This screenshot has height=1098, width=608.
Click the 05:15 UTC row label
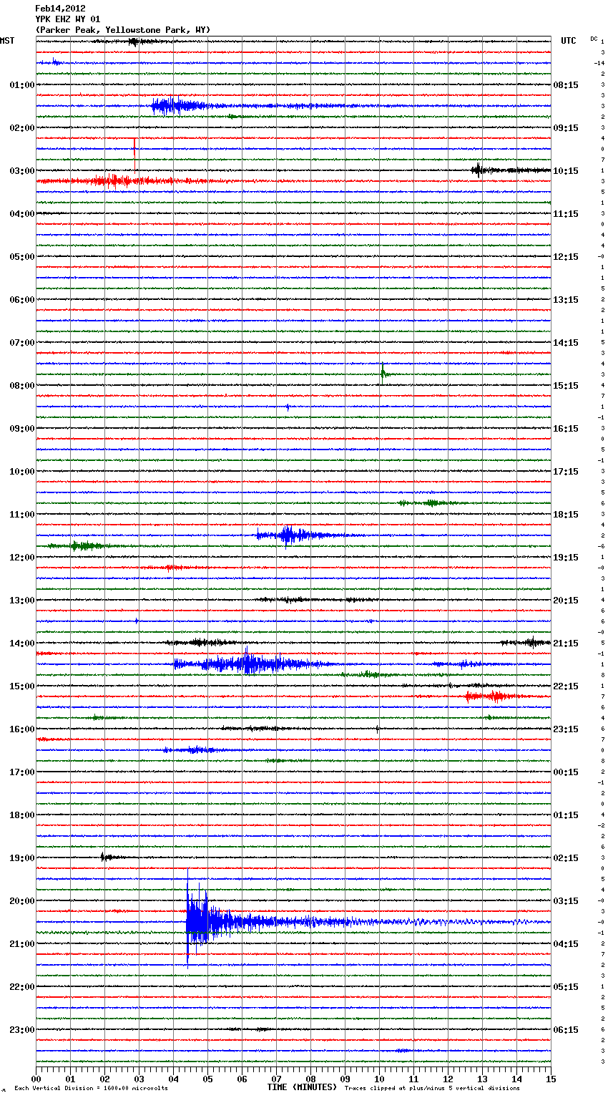pos(566,987)
